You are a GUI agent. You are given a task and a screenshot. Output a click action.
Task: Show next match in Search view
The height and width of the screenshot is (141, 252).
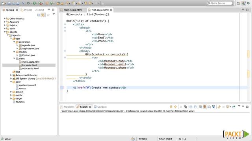click(x=171, y=107)
